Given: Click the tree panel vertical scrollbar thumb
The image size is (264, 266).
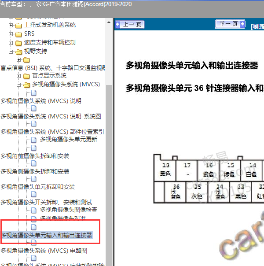Looking at the screenshot, I should [109, 175].
